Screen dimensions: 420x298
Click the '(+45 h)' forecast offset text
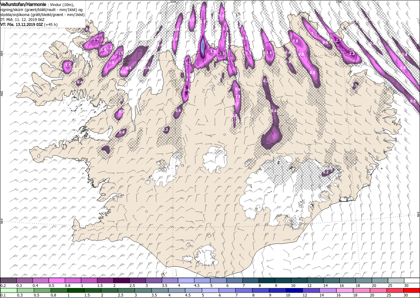pos(51,24)
